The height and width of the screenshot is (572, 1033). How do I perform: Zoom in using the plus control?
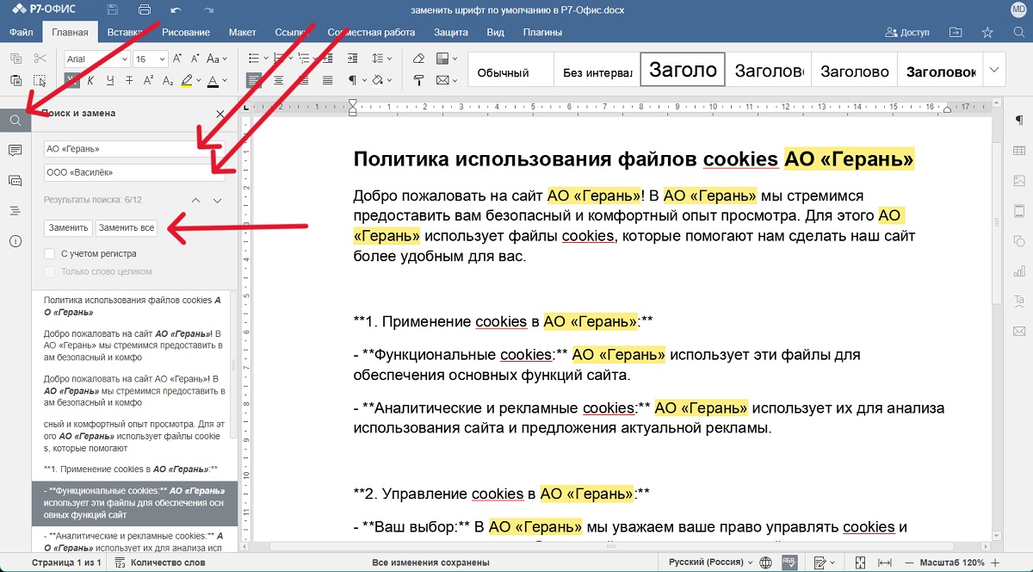(995, 563)
